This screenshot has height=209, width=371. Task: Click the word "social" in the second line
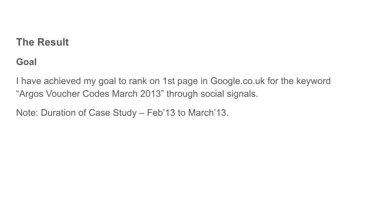click(x=212, y=94)
